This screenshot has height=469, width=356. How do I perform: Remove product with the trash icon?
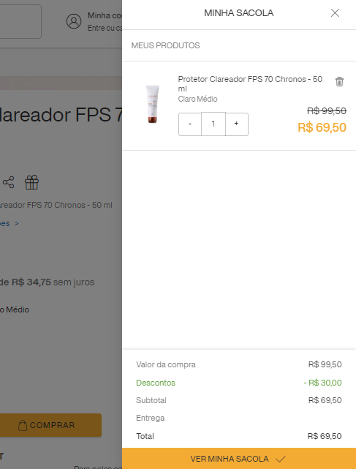(339, 81)
